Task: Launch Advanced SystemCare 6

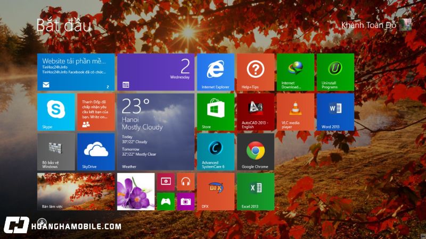Action: click(x=215, y=151)
